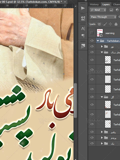Collapse panel dock double-arrow icon

pyautogui.click(x=85, y=1)
